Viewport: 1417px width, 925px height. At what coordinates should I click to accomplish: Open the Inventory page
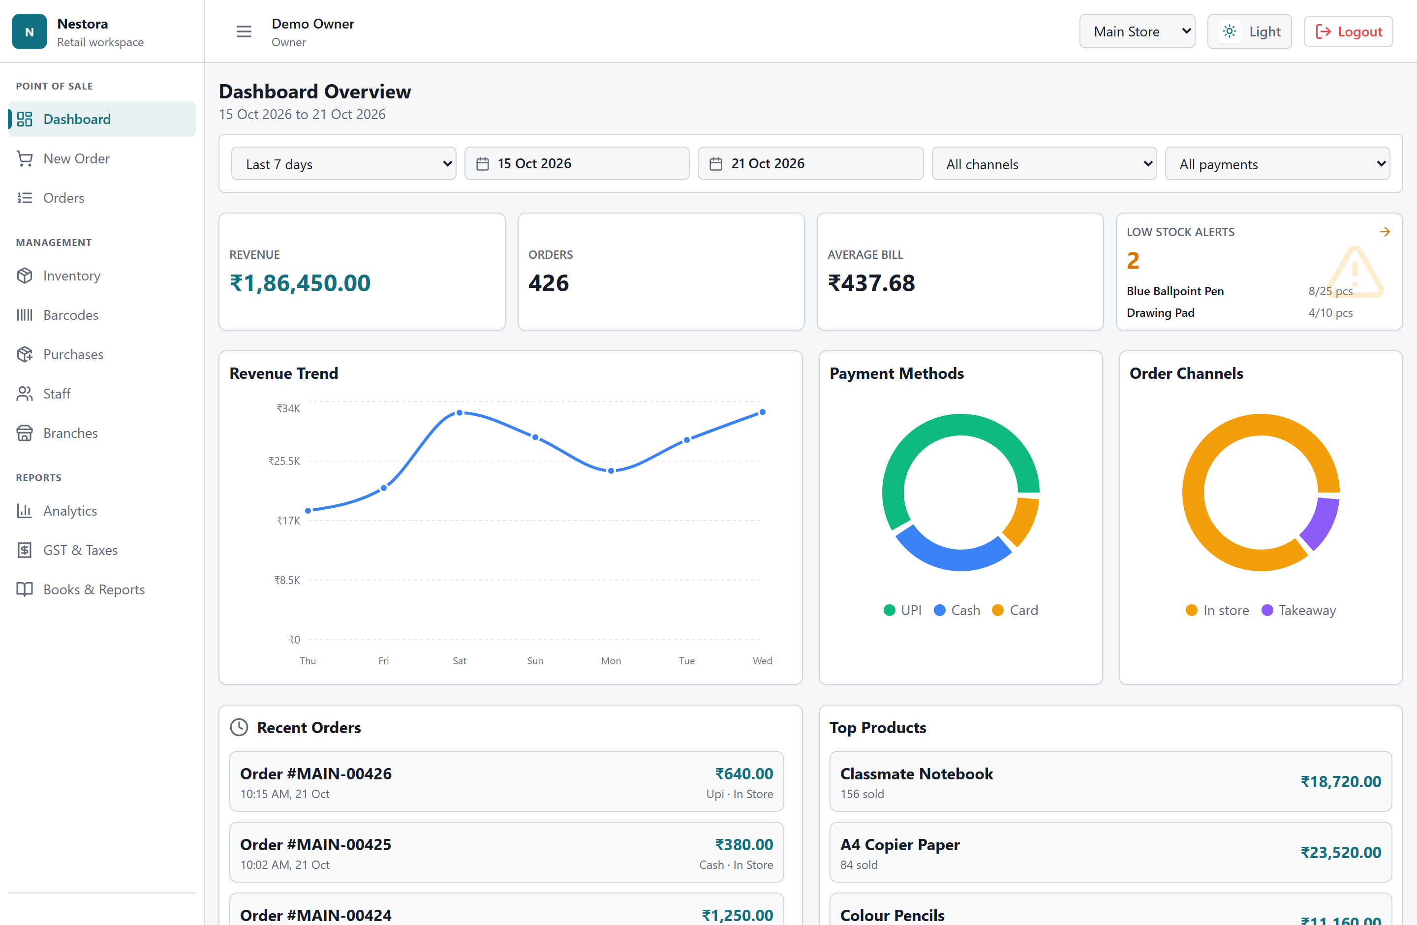102,276
